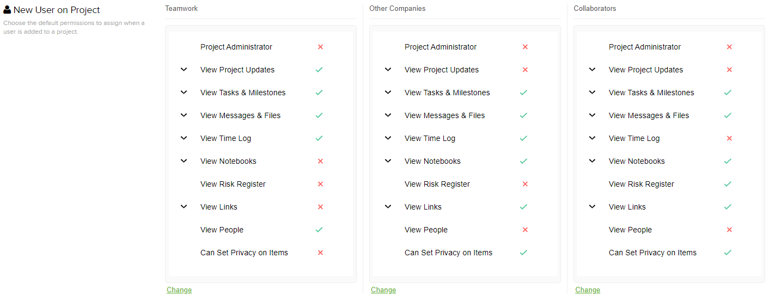Click red X beside Teamwork Project Administrator

(320, 47)
